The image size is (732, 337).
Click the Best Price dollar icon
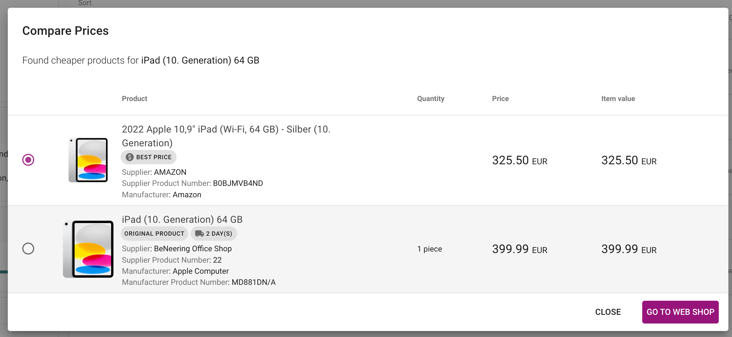pos(130,157)
